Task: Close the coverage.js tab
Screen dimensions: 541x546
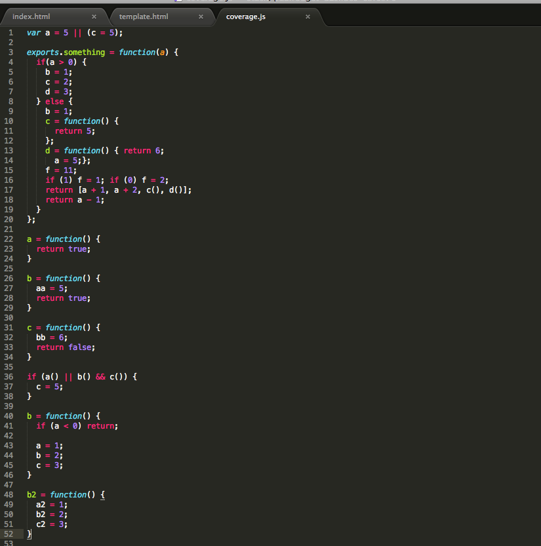Action: tap(308, 17)
